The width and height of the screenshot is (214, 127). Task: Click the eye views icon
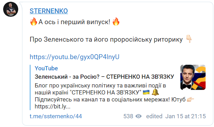pos(139,116)
